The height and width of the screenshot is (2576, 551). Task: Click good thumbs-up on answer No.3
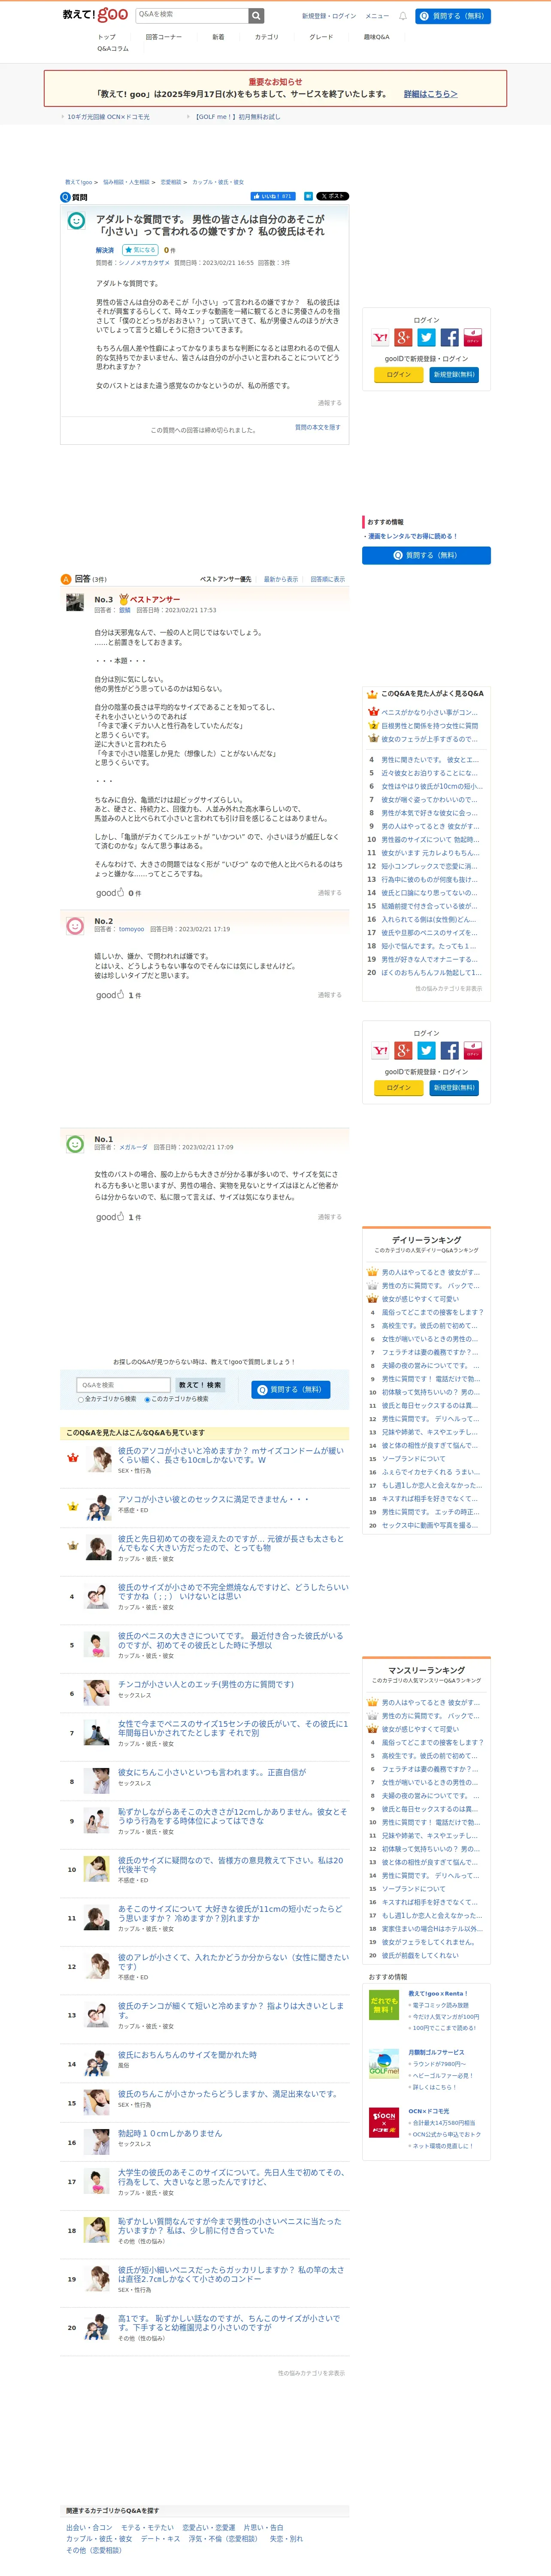click(x=110, y=893)
